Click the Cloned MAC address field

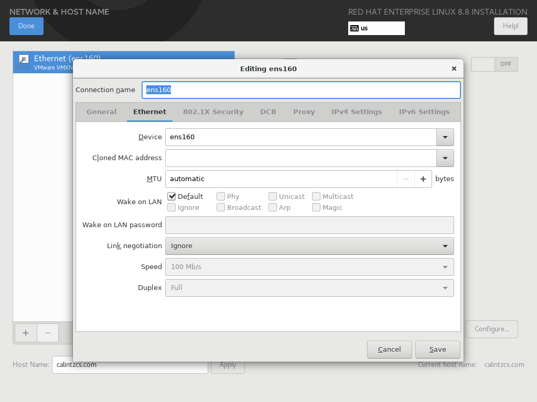301,158
